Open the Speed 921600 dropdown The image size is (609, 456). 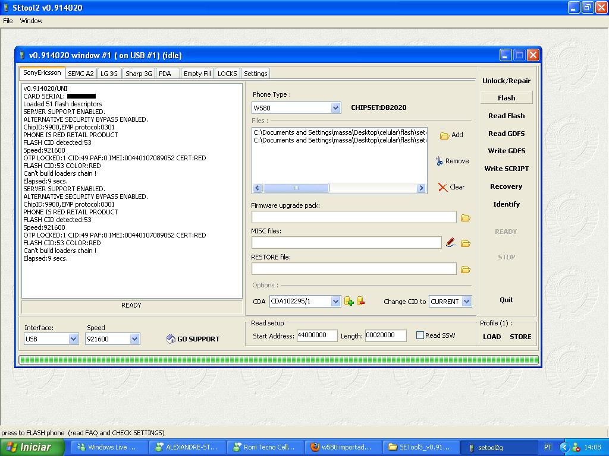pos(134,339)
